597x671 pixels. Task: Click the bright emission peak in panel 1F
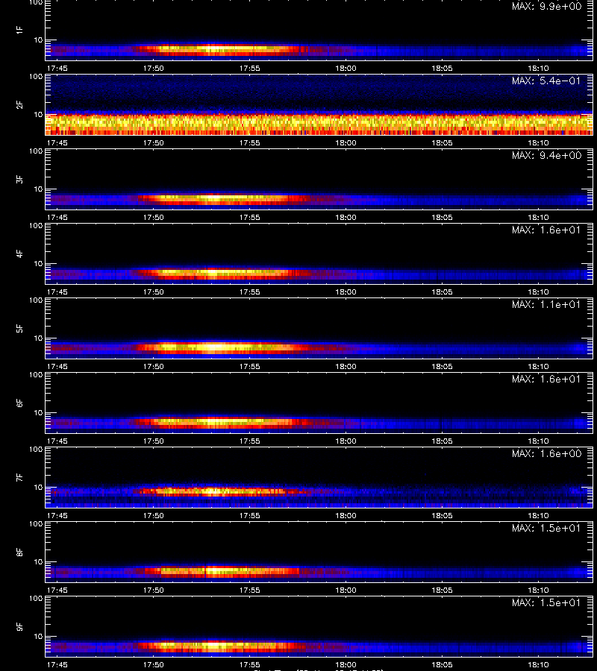pos(213,48)
